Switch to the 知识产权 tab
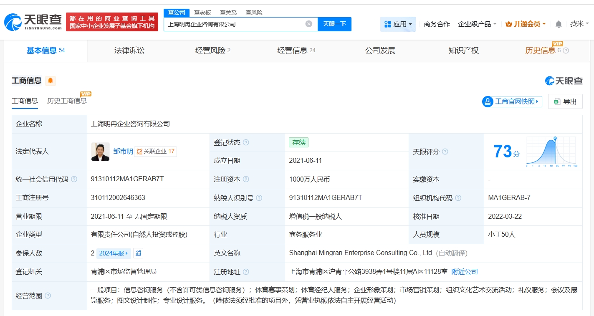The image size is (594, 316). pyautogui.click(x=463, y=51)
